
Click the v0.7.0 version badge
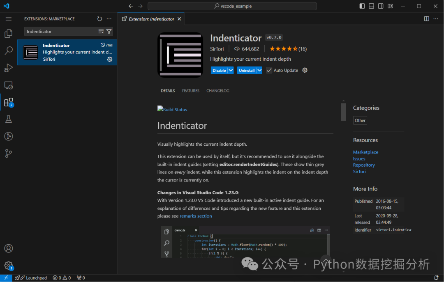[274, 37]
